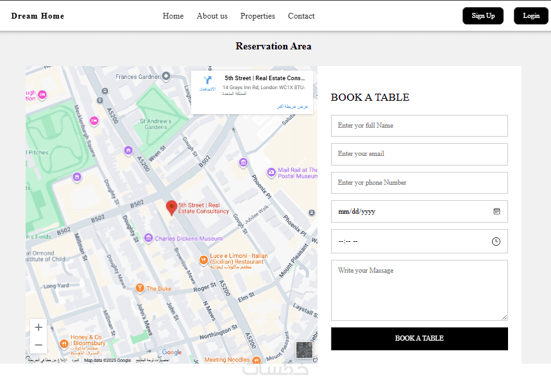The height and width of the screenshot is (383, 551).
Task: Zoom out on the map
Action: click(x=38, y=345)
